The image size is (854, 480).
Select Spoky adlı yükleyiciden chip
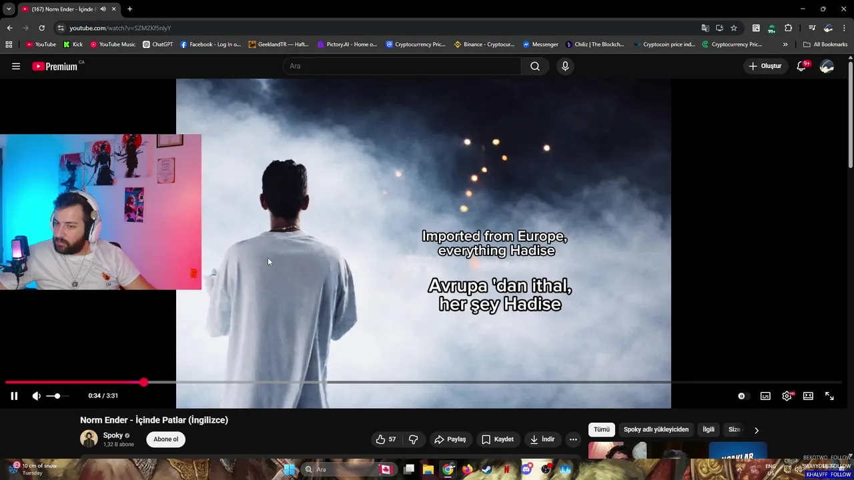pos(656,429)
